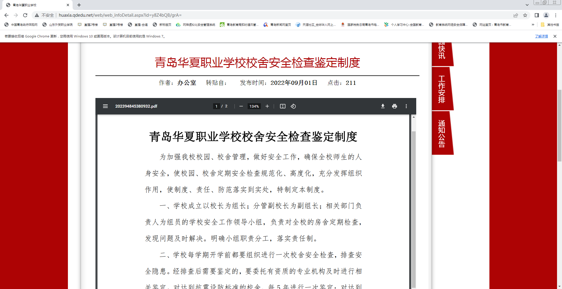Open the 通知公告 side tab
This screenshot has width=562, height=289.
pos(442,133)
